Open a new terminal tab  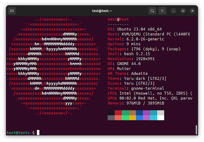point(12,11)
